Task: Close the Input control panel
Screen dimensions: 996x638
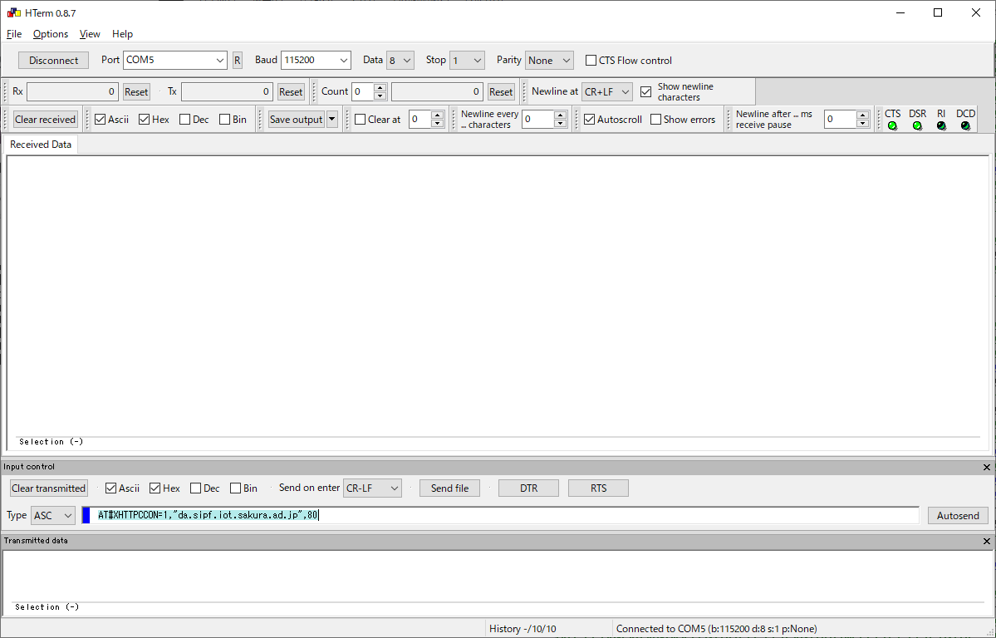Action: coord(986,468)
